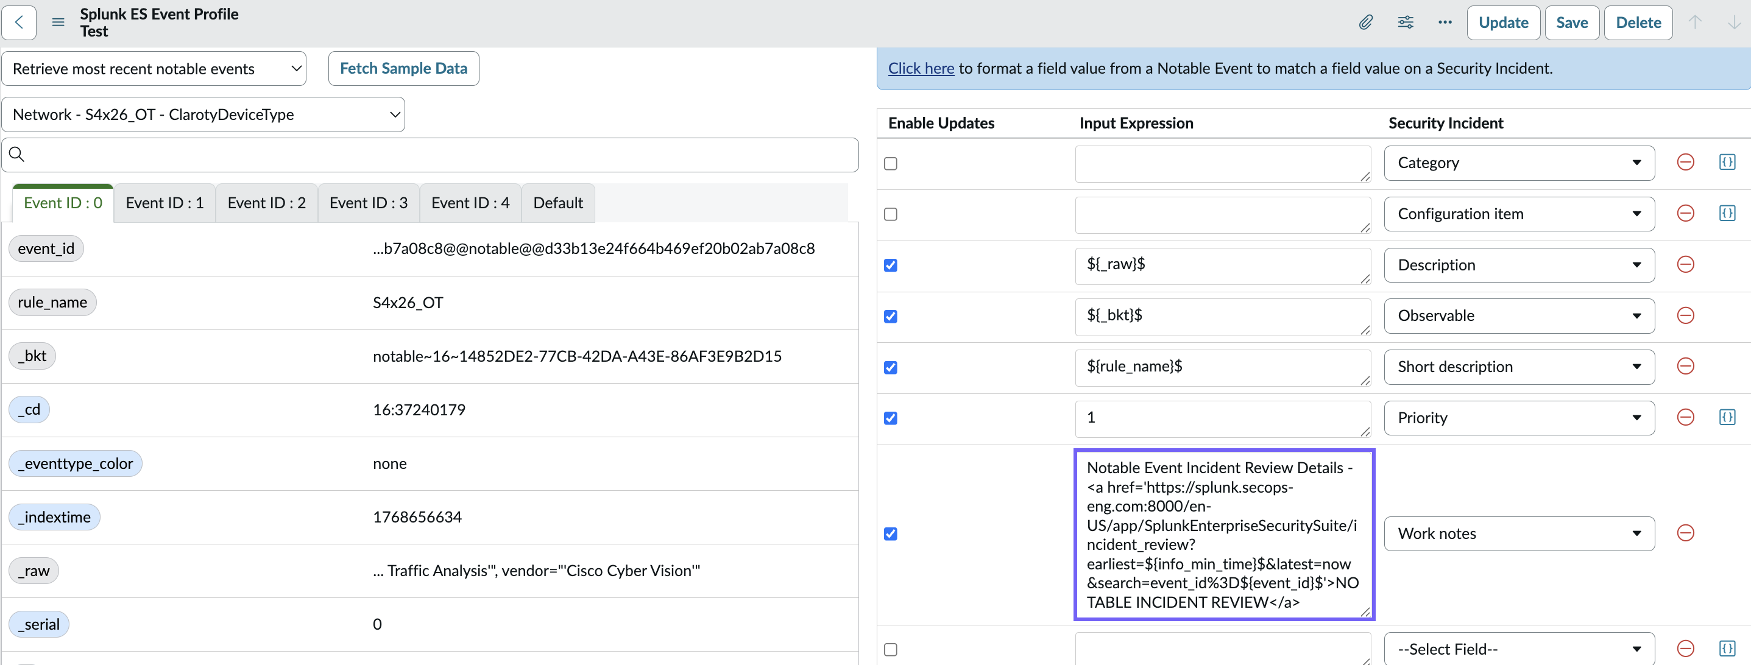Viewport: 1751px width, 665px height.
Task: Open the Priority field dropdown
Action: pyautogui.click(x=1519, y=418)
